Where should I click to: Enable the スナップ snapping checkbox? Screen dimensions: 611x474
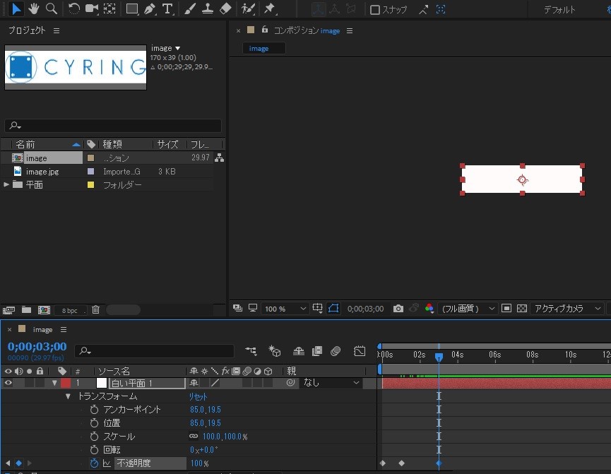coord(375,10)
